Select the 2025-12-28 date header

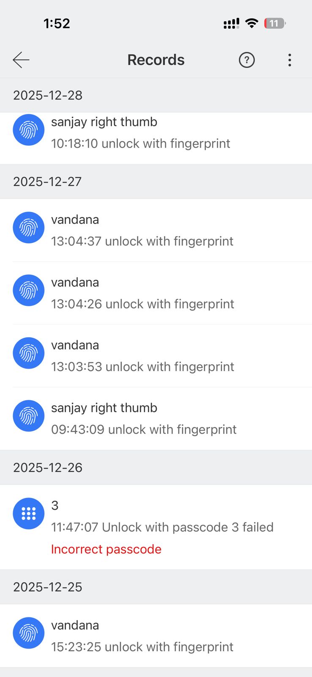(x=48, y=95)
